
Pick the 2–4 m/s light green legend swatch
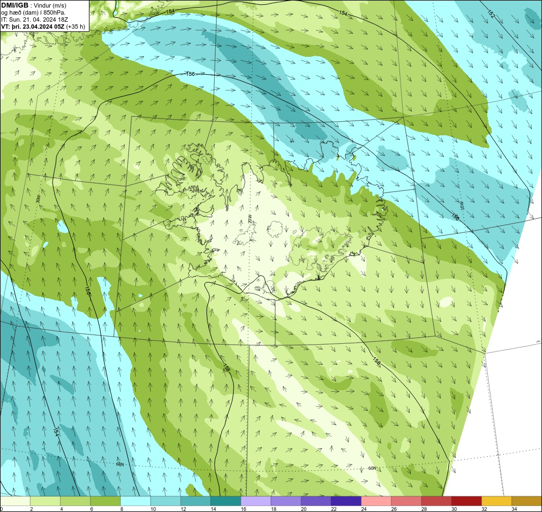tap(46, 501)
